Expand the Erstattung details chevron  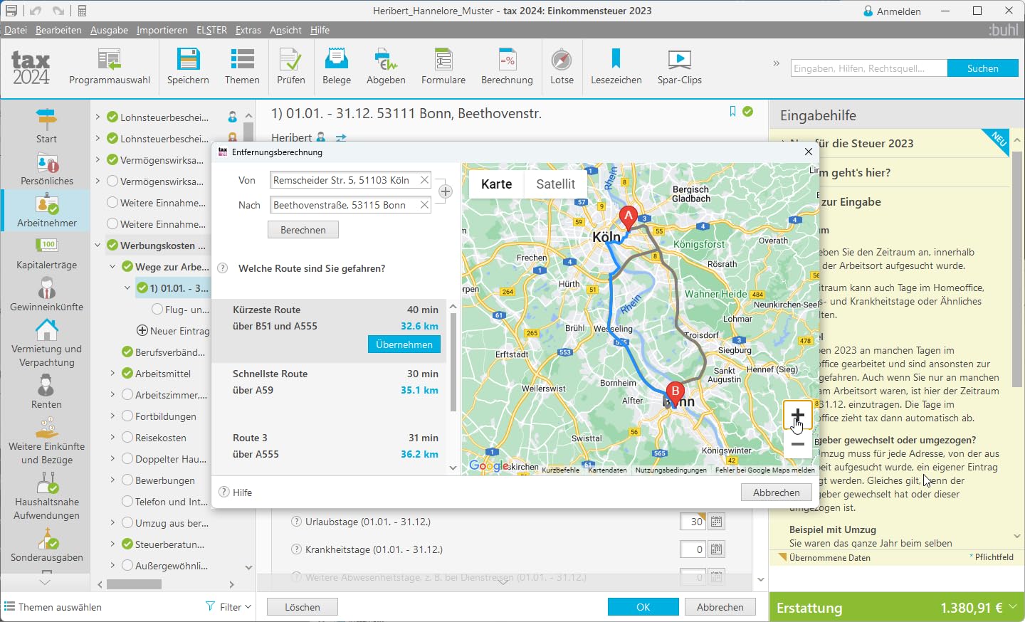point(1013,607)
